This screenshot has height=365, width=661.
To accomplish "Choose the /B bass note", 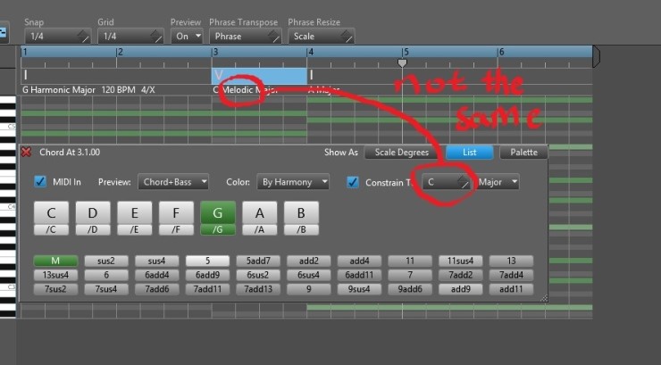I will coord(301,230).
